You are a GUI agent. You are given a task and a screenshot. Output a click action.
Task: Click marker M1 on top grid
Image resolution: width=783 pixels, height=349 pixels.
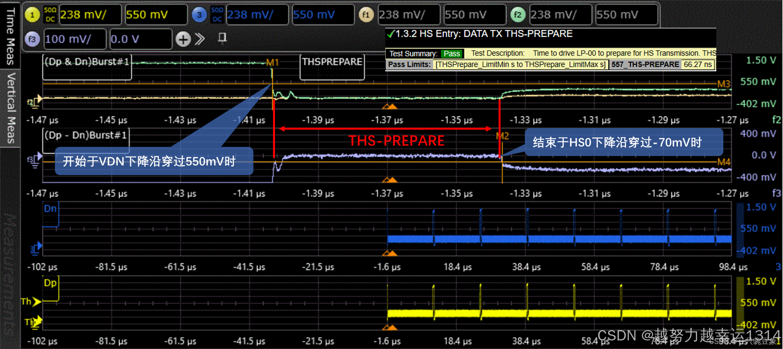coord(272,63)
